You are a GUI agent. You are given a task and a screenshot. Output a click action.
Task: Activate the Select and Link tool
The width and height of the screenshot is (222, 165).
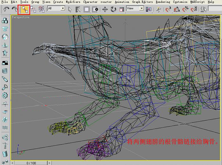[x=24, y=10]
